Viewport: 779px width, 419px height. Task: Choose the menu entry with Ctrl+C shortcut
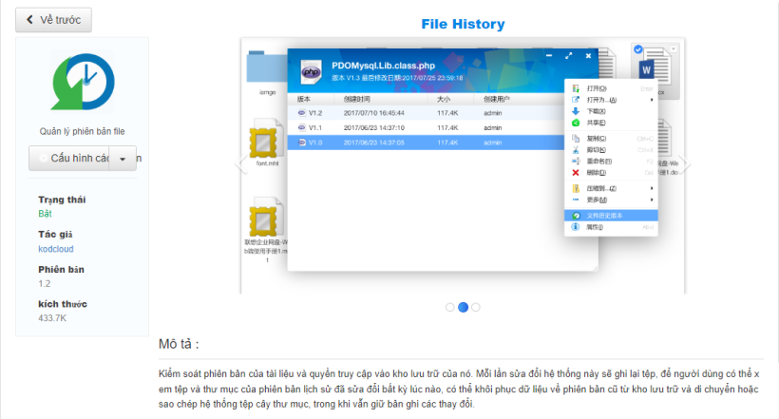(x=612, y=139)
